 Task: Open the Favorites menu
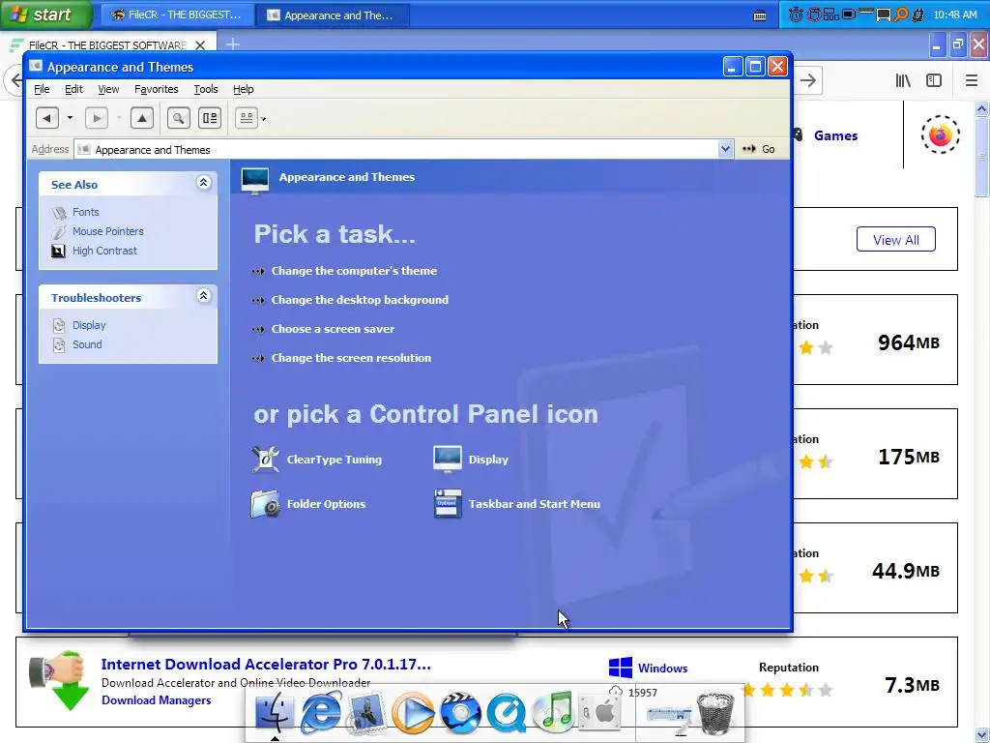(x=156, y=89)
